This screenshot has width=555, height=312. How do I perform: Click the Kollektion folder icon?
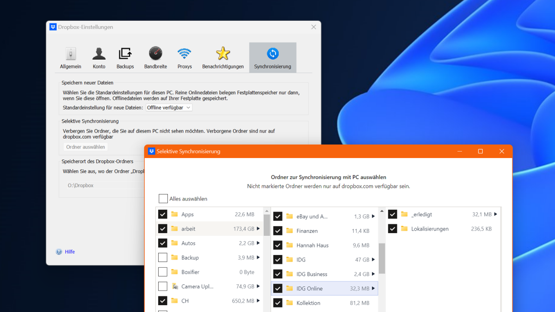(290, 303)
